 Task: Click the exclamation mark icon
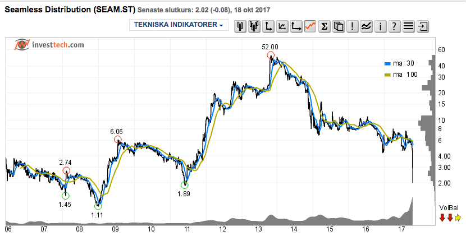(x=352, y=26)
